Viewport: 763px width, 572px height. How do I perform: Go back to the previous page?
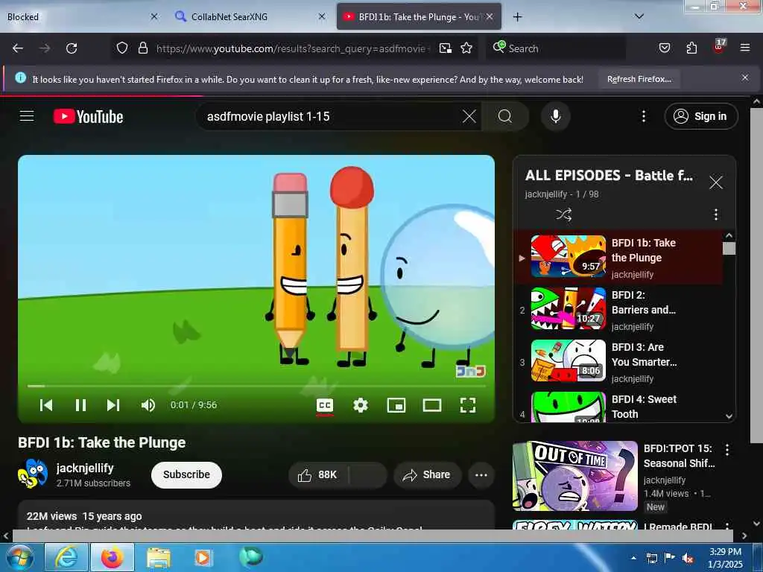(x=18, y=48)
